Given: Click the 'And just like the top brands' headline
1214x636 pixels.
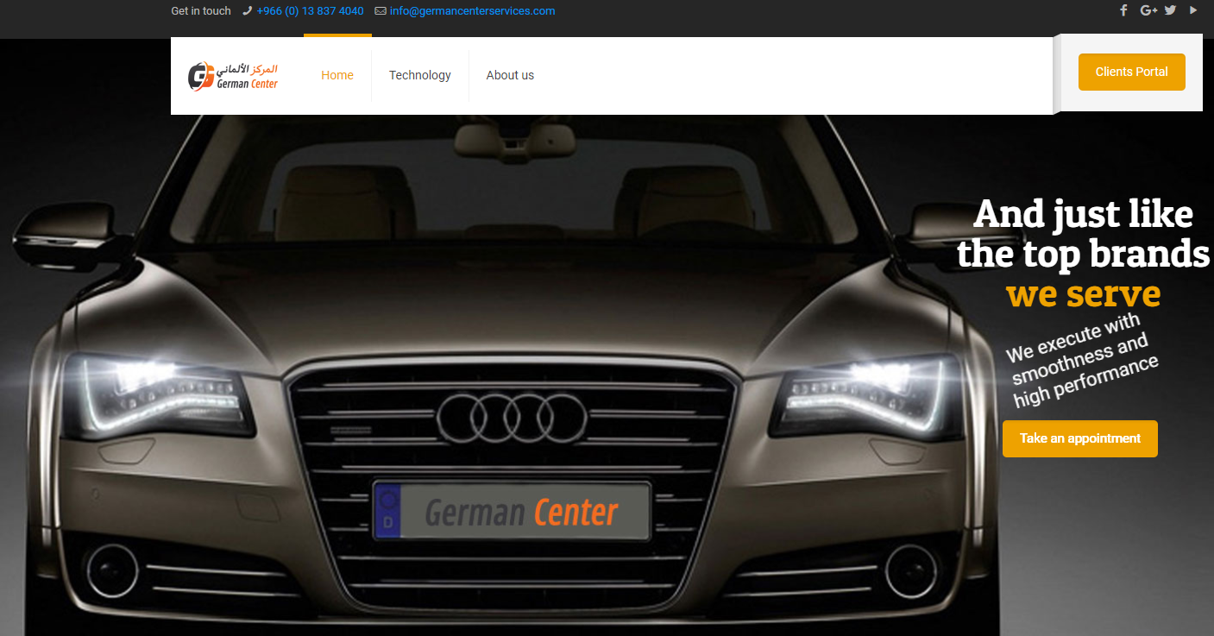Looking at the screenshot, I should pos(1084,233).
